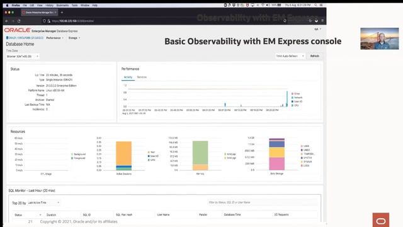Click the Other legend swatch in Performance chart
The height and width of the screenshot is (227, 403).
click(x=292, y=94)
